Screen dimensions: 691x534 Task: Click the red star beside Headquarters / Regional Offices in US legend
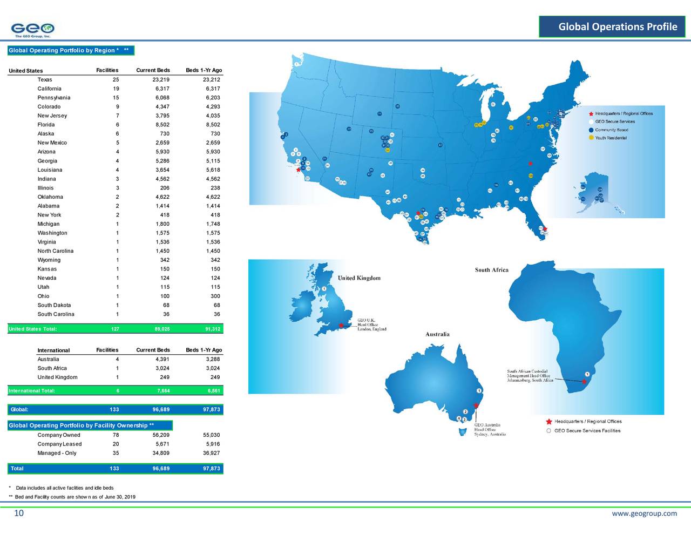coord(591,114)
